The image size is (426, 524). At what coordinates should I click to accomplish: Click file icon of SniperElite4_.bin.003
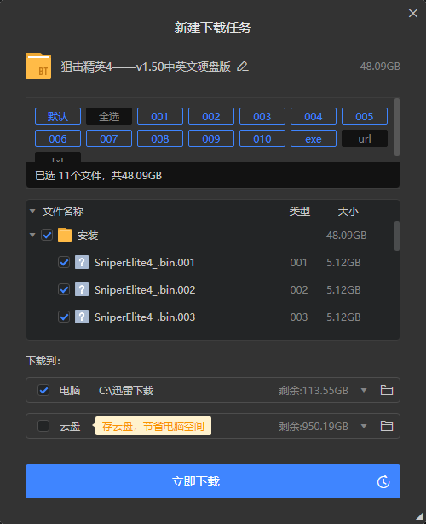click(82, 317)
